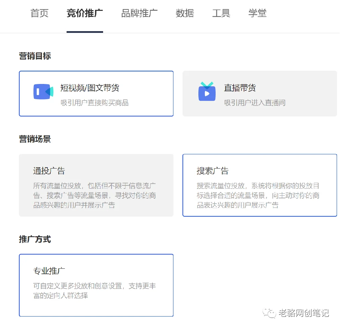The image size is (340, 328).
Task: Choose the 直播带货 marketing goal card
Action: [x=260, y=94]
